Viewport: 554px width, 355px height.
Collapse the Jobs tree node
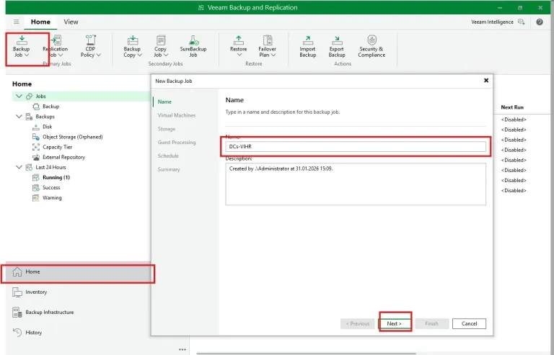[18, 96]
